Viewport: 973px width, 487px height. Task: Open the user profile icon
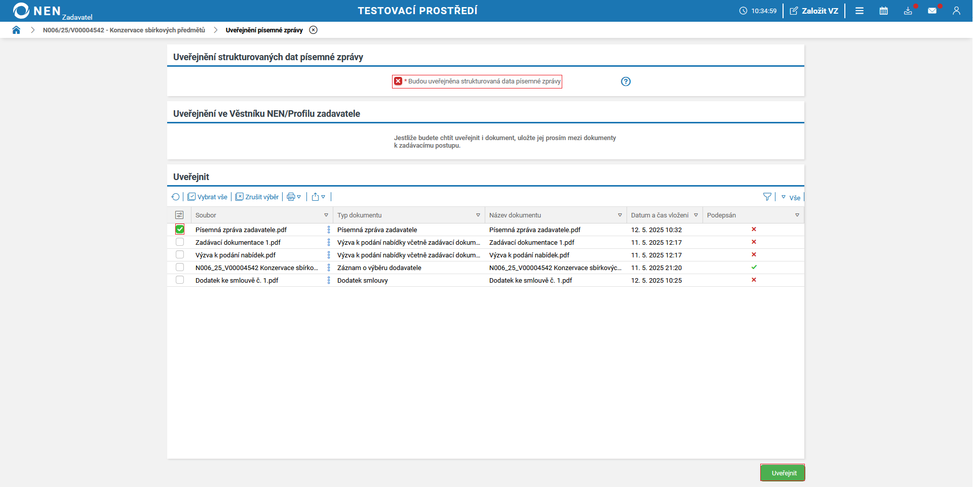956,11
